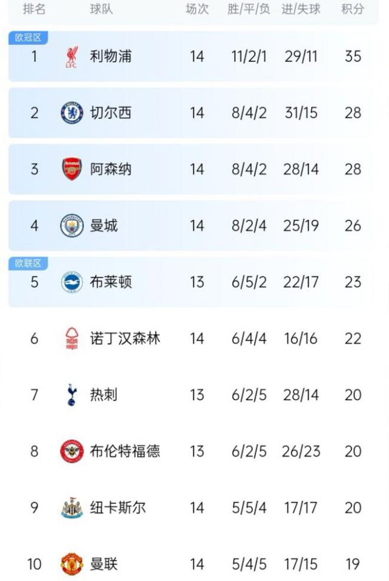Select the 热刺 row's 28/14 goals cell
Image resolution: width=389 pixels, height=581 pixels.
click(300, 395)
